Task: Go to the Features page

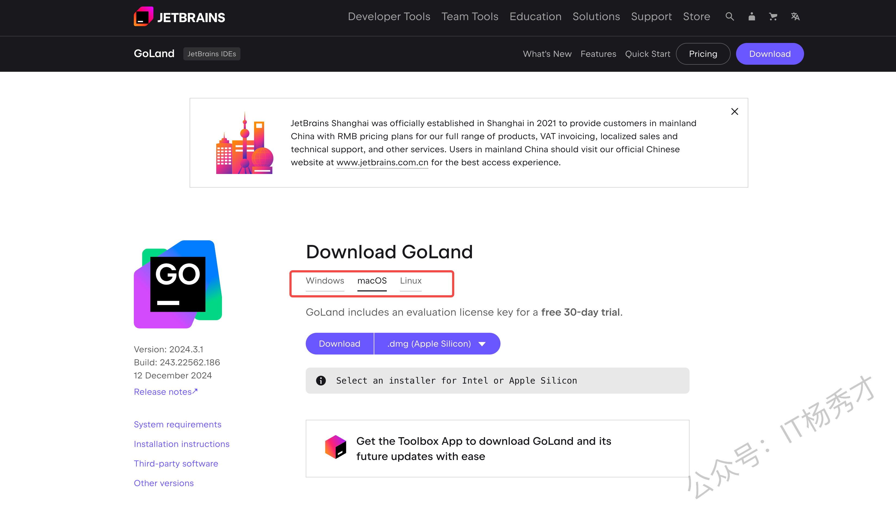Action: [598, 54]
